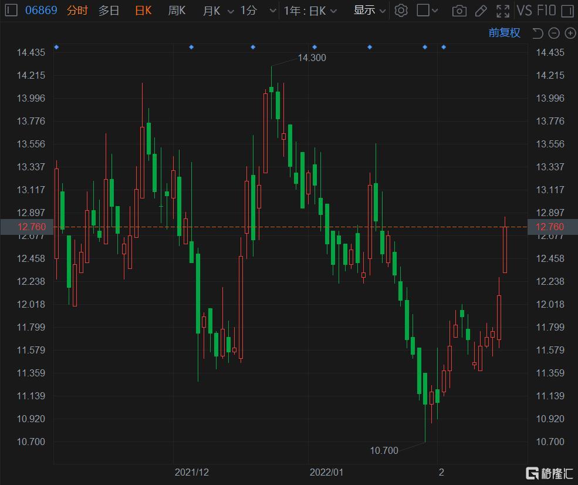Click the 前复权 adjustment link
Screen dimensions: 578x485
pos(504,33)
